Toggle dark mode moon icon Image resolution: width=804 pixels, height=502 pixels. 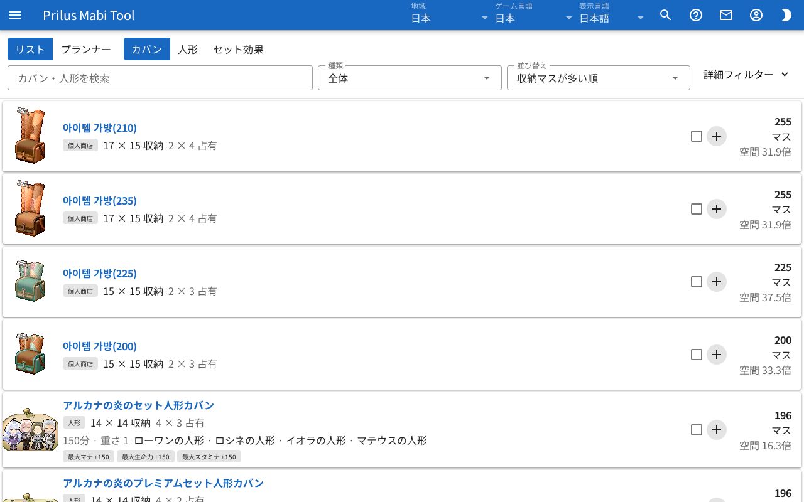point(786,15)
